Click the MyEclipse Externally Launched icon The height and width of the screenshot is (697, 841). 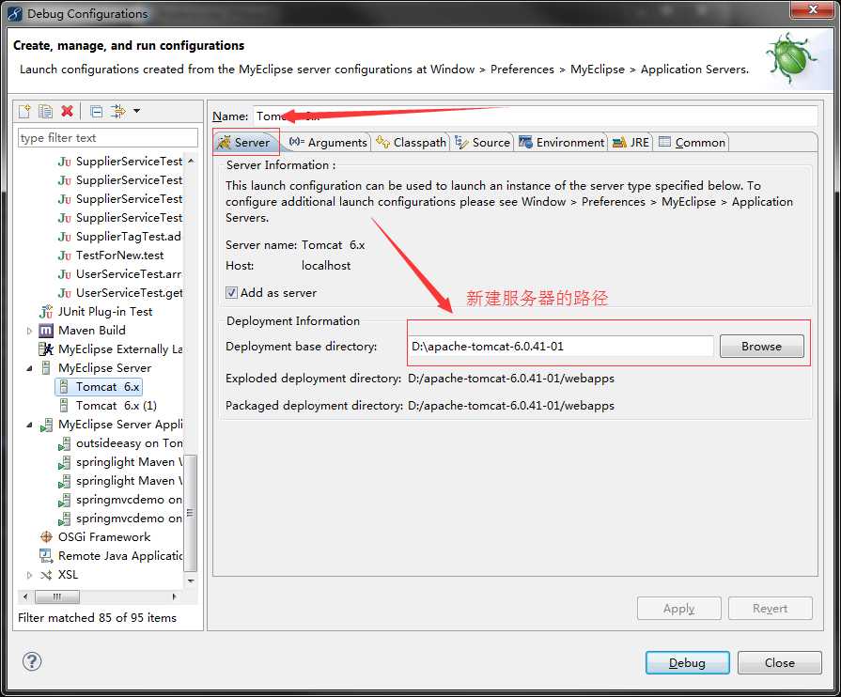tap(46, 349)
